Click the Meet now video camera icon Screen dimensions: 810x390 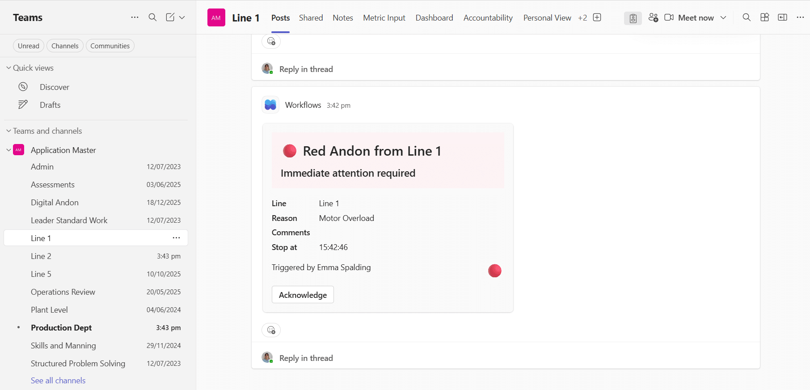click(x=669, y=17)
